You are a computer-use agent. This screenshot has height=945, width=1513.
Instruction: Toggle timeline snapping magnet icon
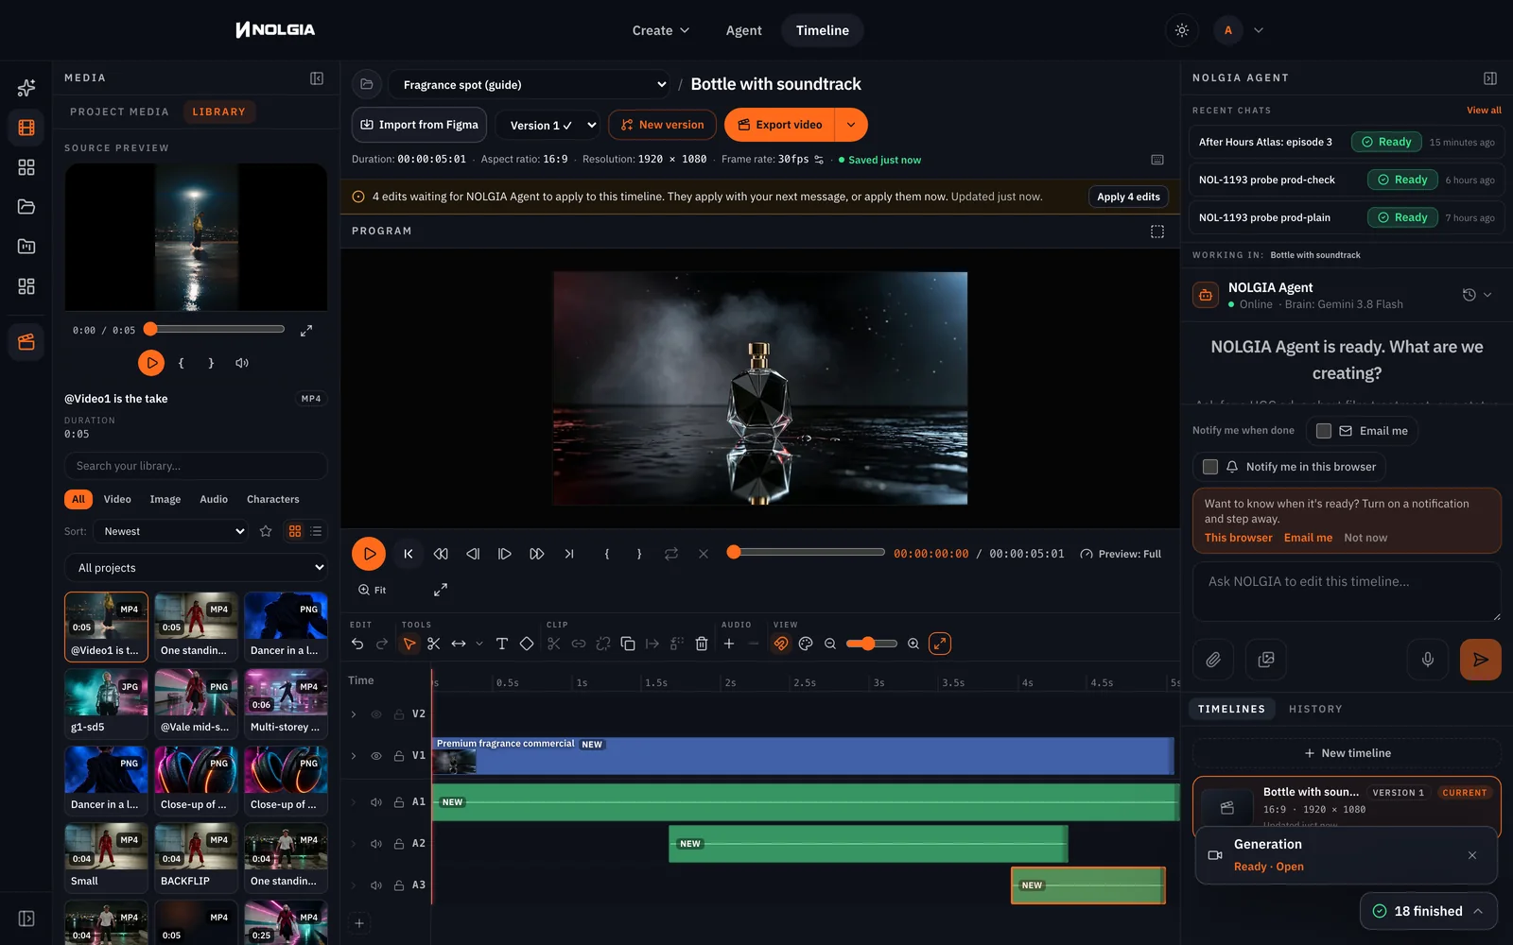tap(781, 644)
